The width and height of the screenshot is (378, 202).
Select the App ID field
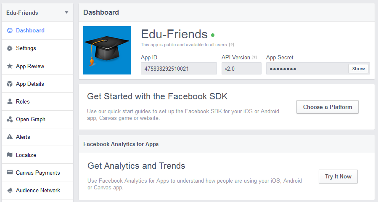pyautogui.click(x=179, y=69)
